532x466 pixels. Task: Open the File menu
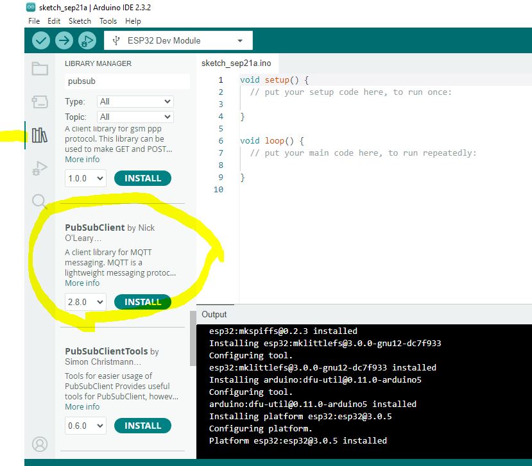coord(34,21)
